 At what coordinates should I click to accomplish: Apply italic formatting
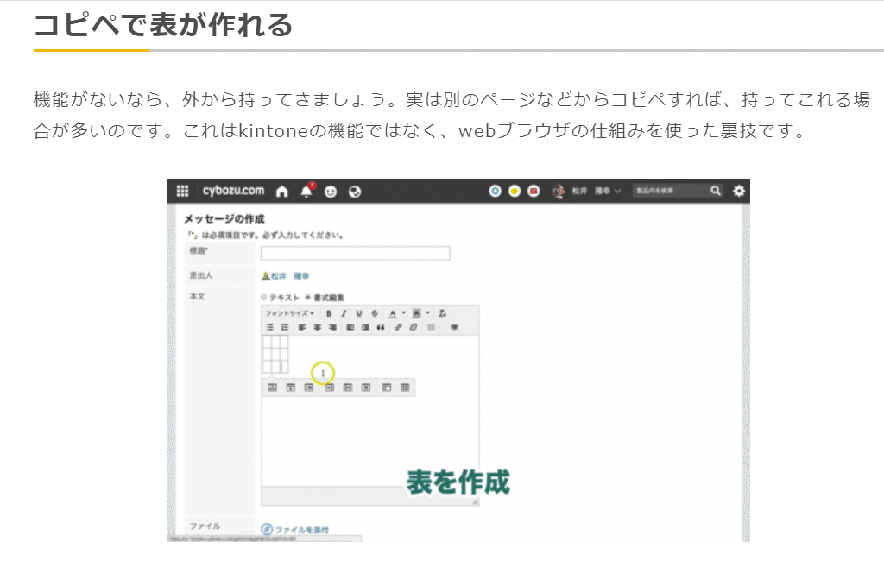tap(344, 312)
